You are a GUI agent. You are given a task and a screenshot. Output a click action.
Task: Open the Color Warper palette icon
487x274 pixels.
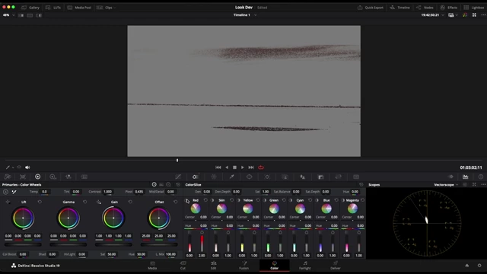click(214, 177)
